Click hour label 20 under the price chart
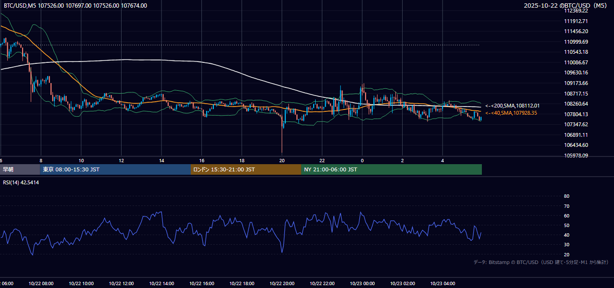Screen dimensions: 614x288 pyautogui.click(x=282, y=160)
